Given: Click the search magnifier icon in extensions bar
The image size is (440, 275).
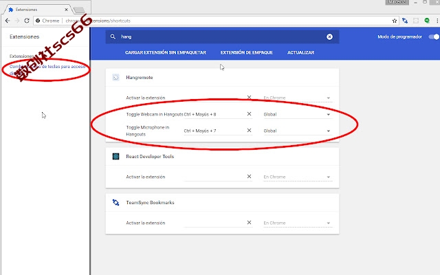Looking at the screenshot, I should tap(113, 36).
